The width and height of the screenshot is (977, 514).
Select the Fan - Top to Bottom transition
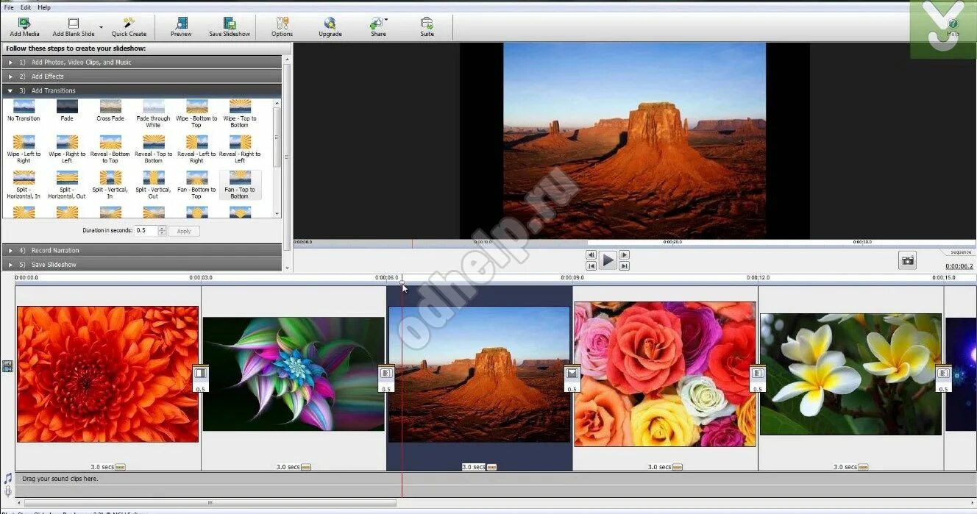[x=240, y=185]
